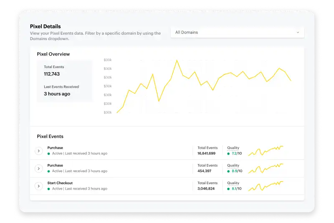Click the Pixel Events heading
The width and height of the screenshot is (334, 223).
click(x=50, y=136)
